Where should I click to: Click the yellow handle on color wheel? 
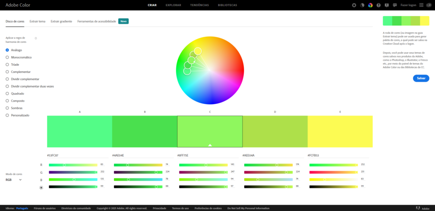pyautogui.click(x=198, y=51)
